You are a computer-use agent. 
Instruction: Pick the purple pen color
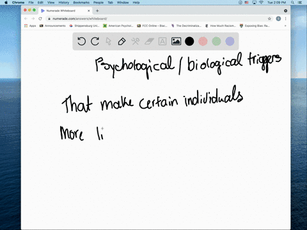point(230,42)
